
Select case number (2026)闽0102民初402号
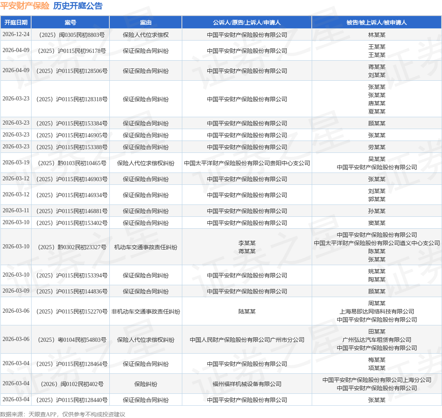(70, 384)
